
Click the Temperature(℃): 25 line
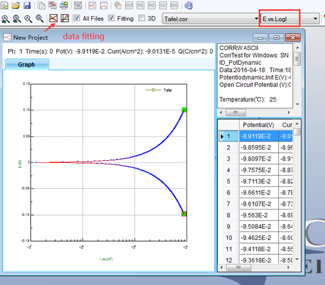coord(248,100)
